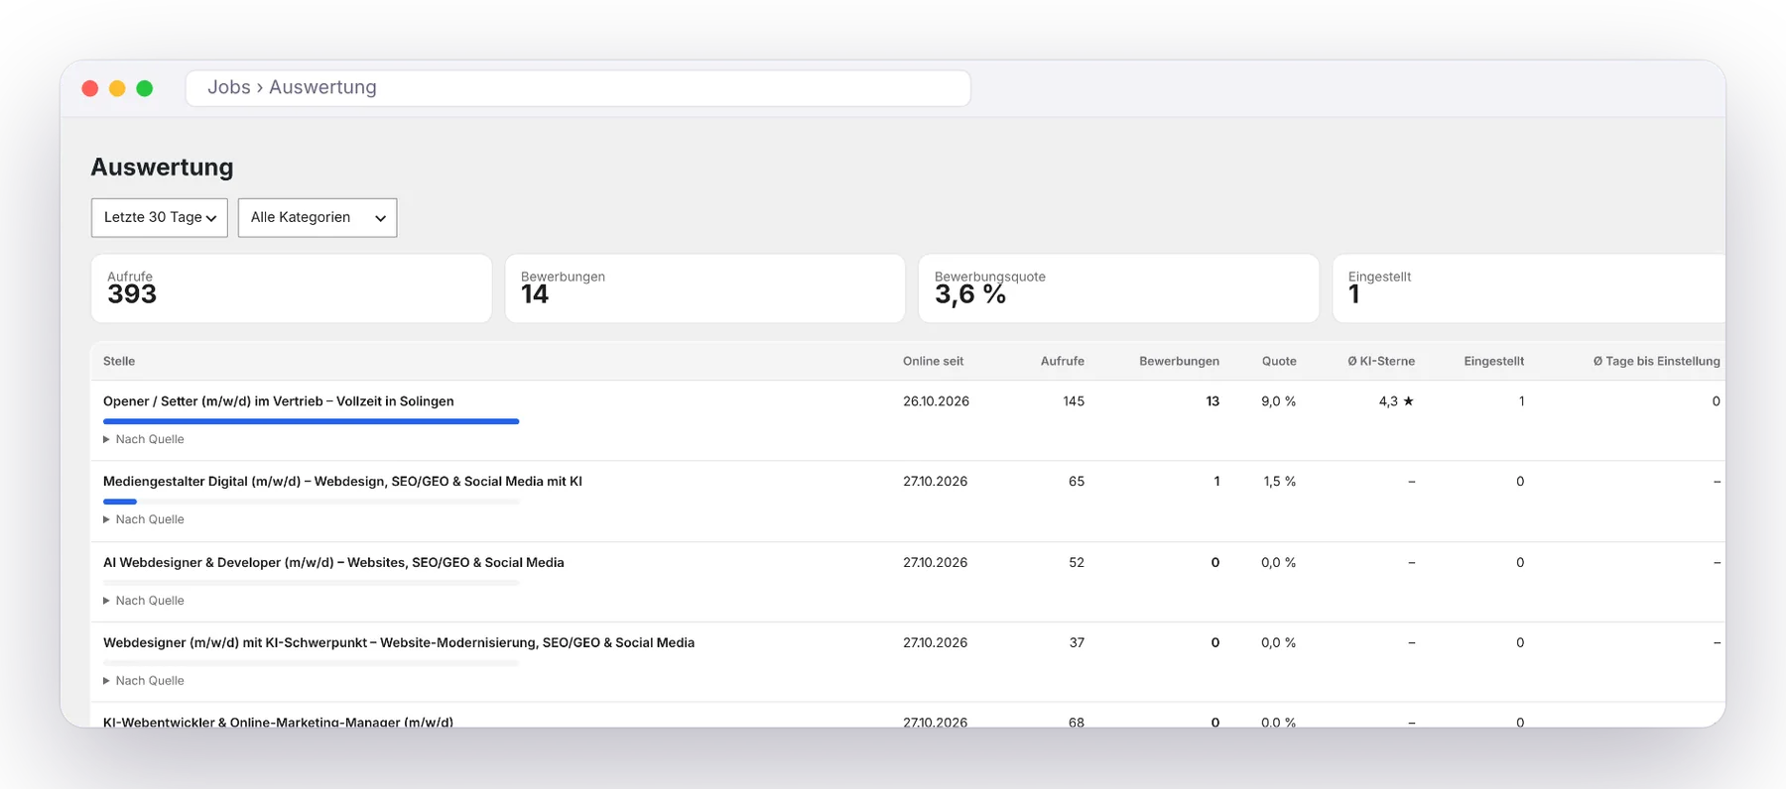The height and width of the screenshot is (789, 1786).
Task: Click the Online seit column header
Action: click(x=933, y=362)
